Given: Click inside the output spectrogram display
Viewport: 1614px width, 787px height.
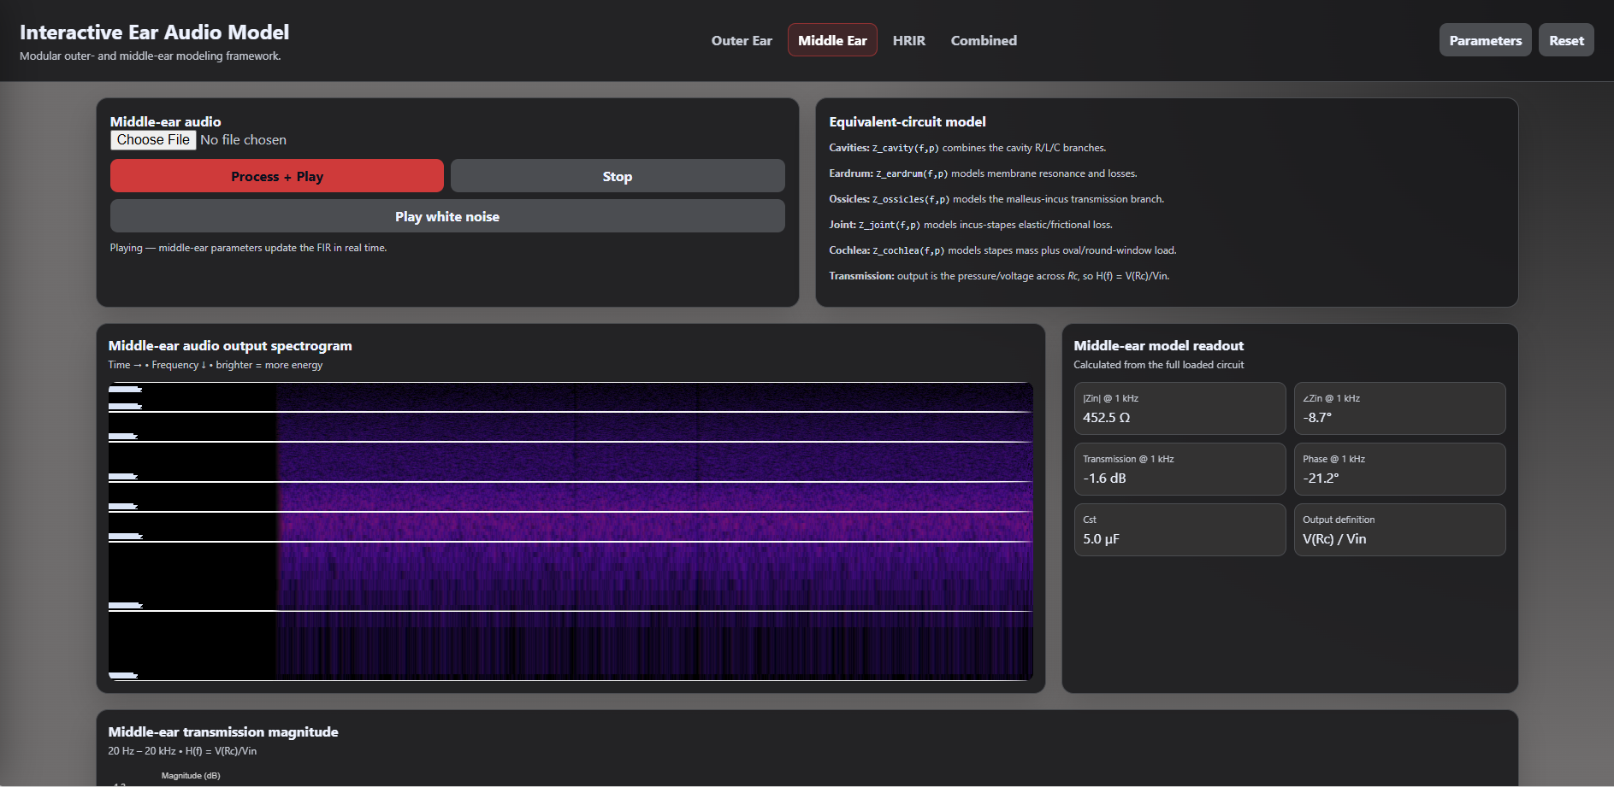Looking at the screenshot, I should 571,532.
